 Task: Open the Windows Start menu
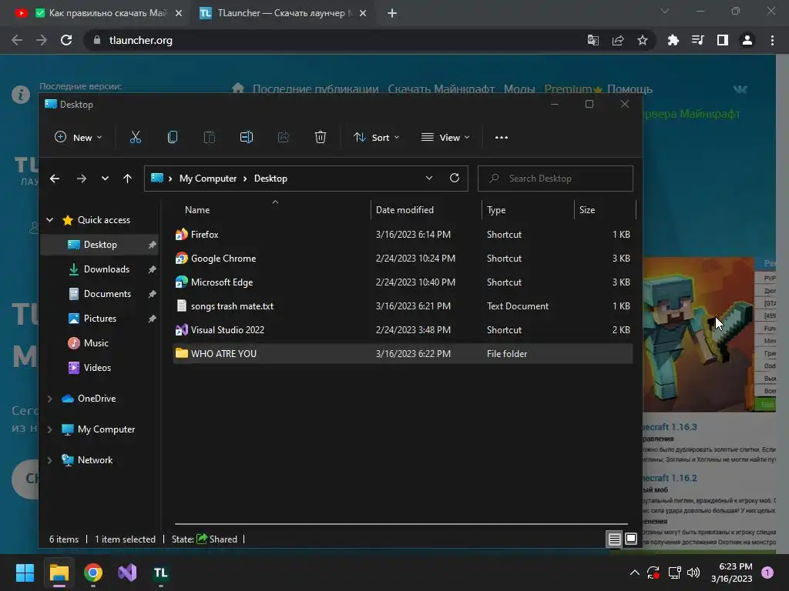[25, 573]
